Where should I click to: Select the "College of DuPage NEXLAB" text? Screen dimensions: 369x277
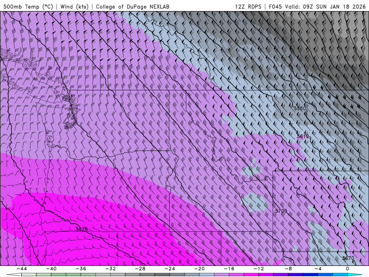(x=132, y=6)
